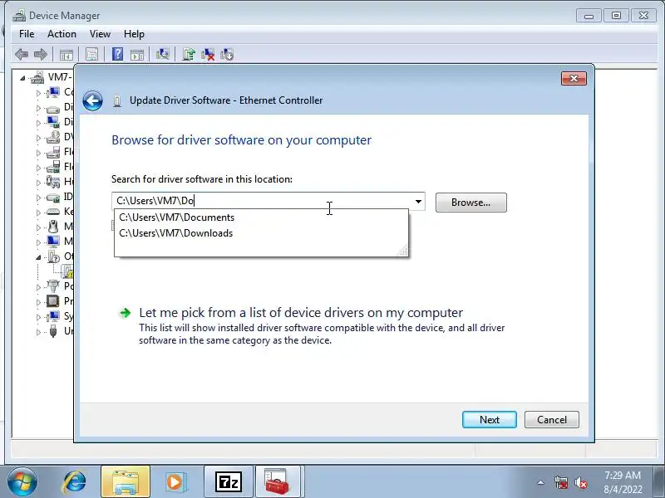Screen dimensions: 665x498
Task: Open the View menu
Action: pos(100,34)
